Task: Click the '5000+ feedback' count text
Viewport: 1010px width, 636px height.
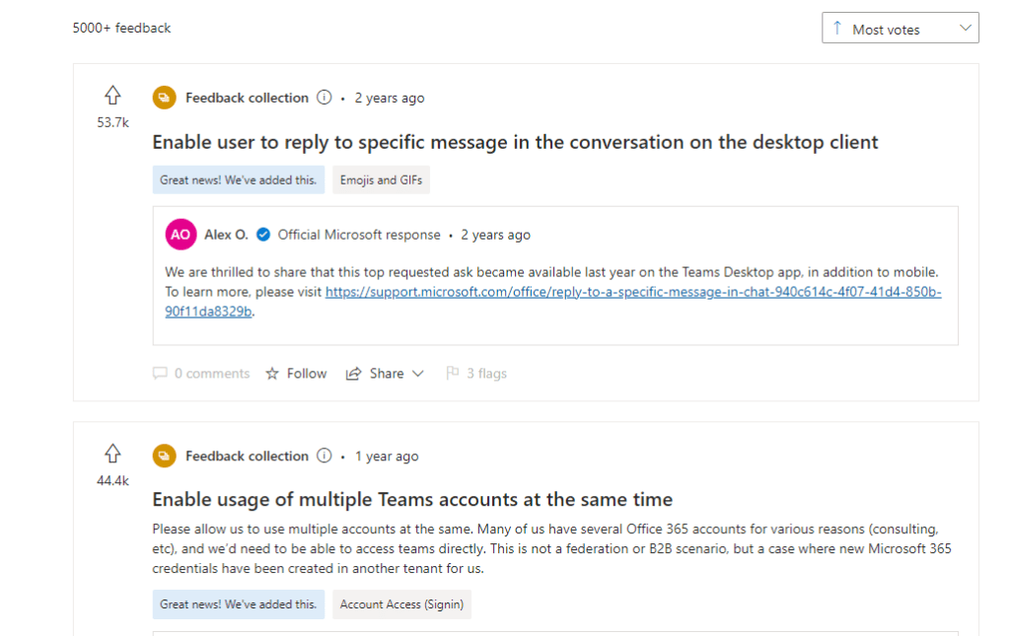Action: click(x=121, y=28)
